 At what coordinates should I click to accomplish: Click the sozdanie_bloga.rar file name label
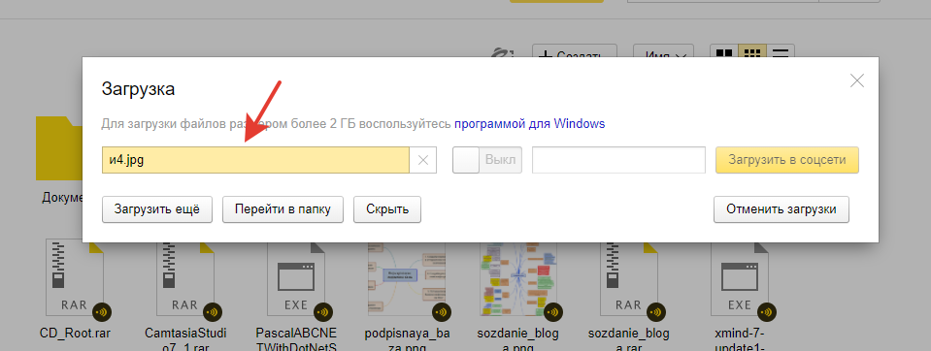[629, 340]
